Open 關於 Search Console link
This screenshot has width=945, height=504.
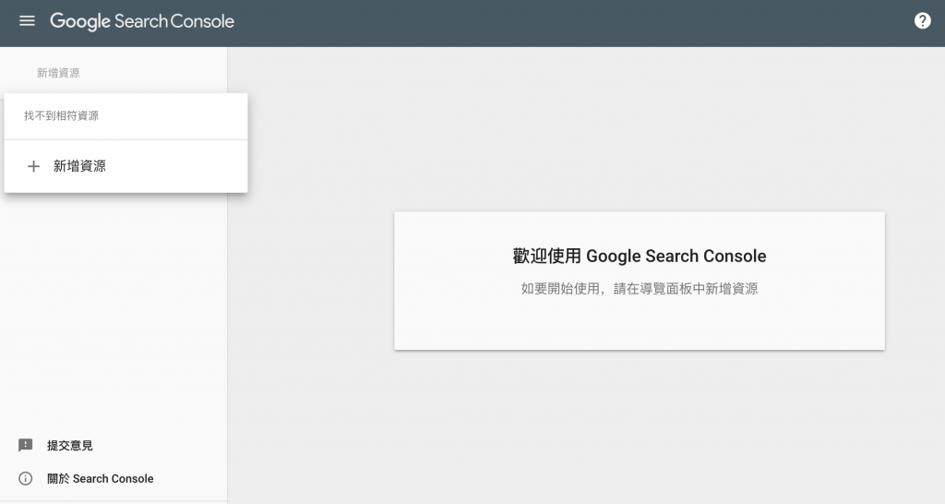tap(100, 479)
